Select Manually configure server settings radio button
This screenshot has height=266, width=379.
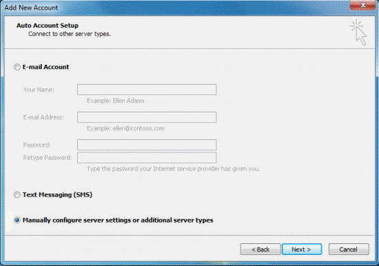click(17, 220)
